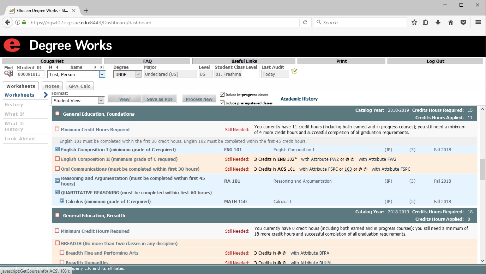Click the Find student magnifier icon
This screenshot has width=486, height=274.
point(8,74)
